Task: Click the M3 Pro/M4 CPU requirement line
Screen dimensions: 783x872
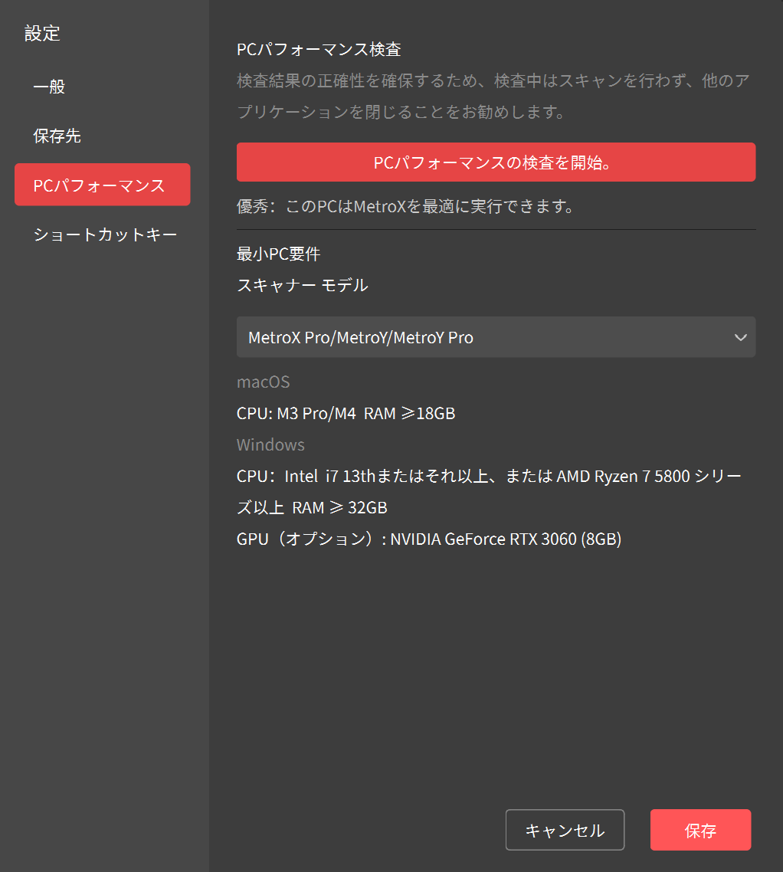Action: [x=346, y=413]
